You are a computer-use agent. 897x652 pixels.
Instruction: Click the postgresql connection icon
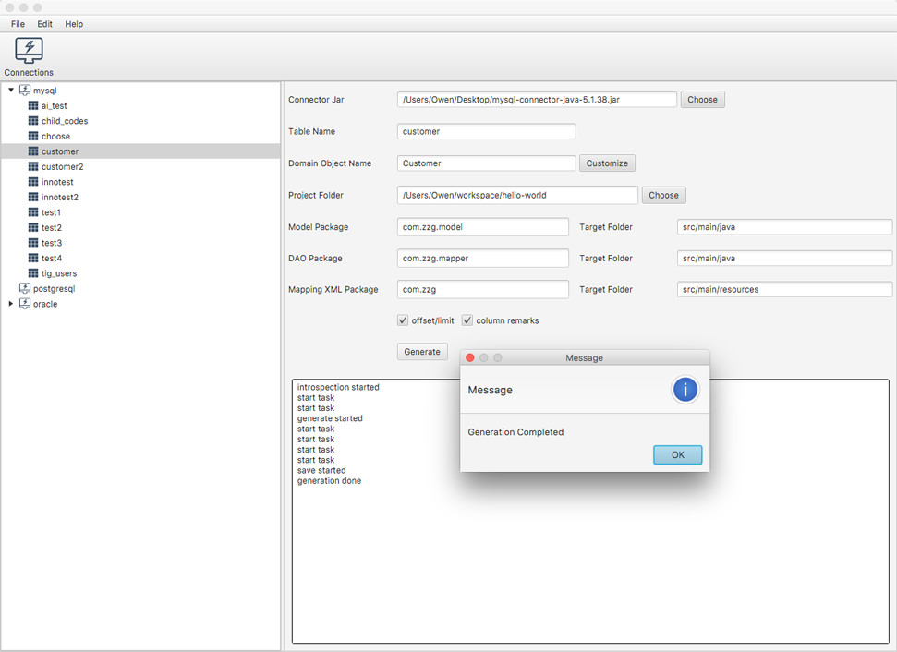25,288
